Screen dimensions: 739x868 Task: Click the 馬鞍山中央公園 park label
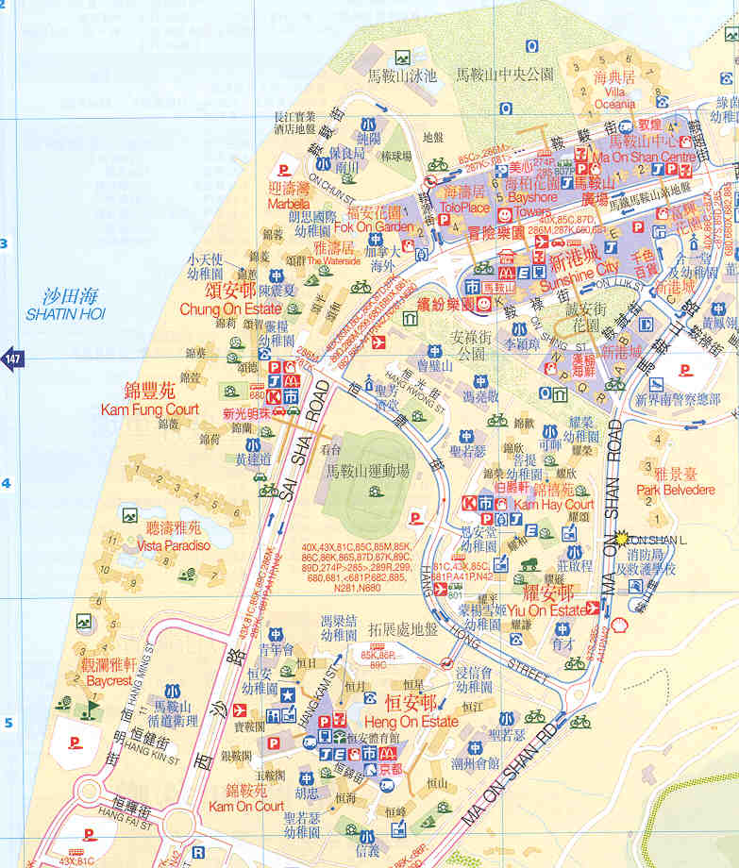pyautogui.click(x=504, y=75)
